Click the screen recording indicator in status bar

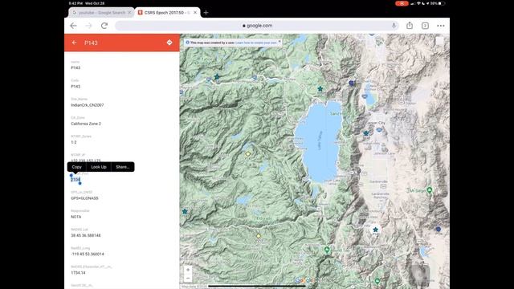402,3
